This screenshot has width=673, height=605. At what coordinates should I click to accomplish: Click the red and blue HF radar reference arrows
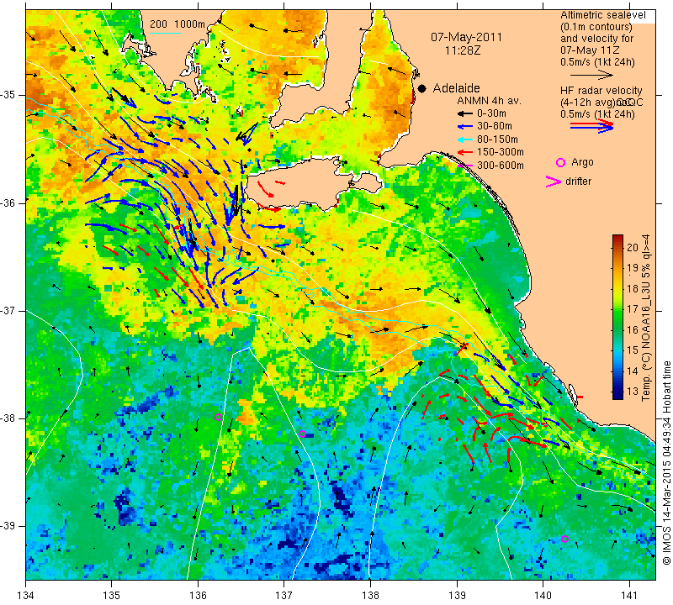[592, 126]
